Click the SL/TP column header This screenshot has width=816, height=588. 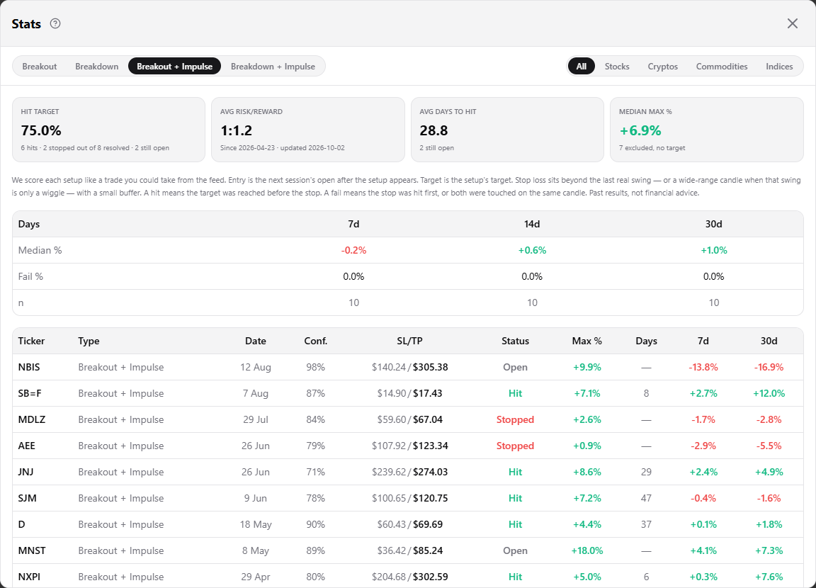coord(409,341)
